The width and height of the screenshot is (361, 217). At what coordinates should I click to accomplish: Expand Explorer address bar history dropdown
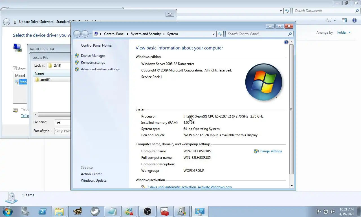click(281, 11)
